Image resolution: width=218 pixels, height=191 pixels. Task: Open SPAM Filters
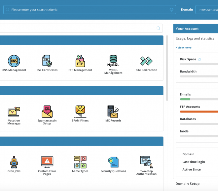click(x=80, y=114)
